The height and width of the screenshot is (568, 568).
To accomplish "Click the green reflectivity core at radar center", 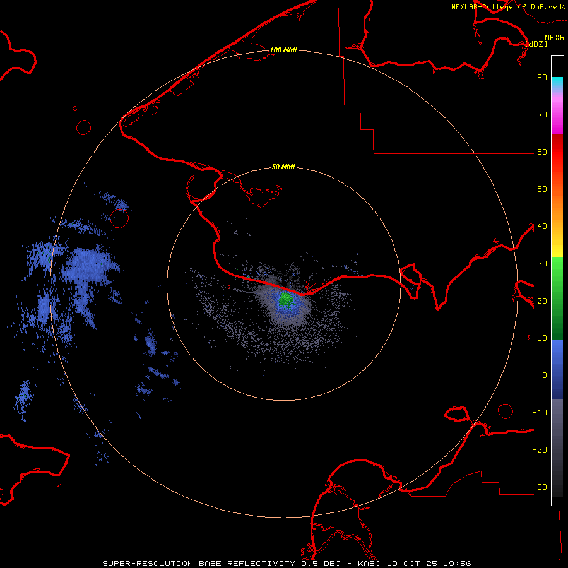I will 286,299.
